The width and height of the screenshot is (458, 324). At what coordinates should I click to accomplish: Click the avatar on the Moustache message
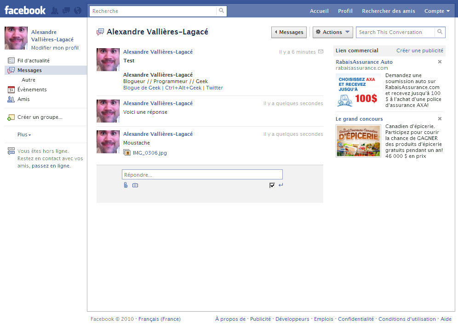click(x=108, y=142)
